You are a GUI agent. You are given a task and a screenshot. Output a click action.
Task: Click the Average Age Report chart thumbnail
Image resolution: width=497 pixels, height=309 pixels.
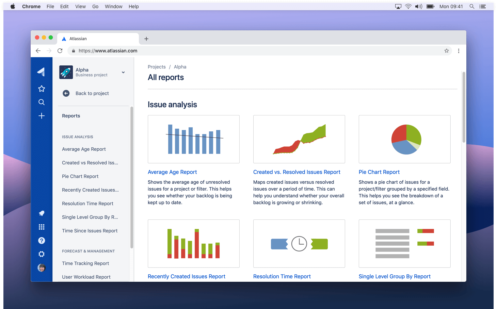(193, 139)
